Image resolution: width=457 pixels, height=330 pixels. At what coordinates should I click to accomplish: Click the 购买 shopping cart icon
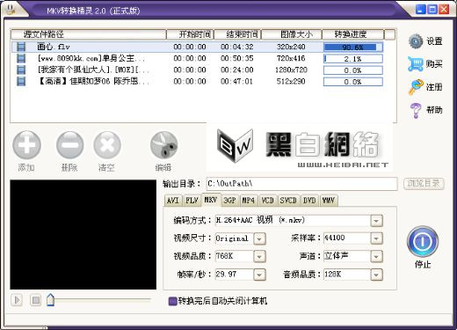[416, 64]
